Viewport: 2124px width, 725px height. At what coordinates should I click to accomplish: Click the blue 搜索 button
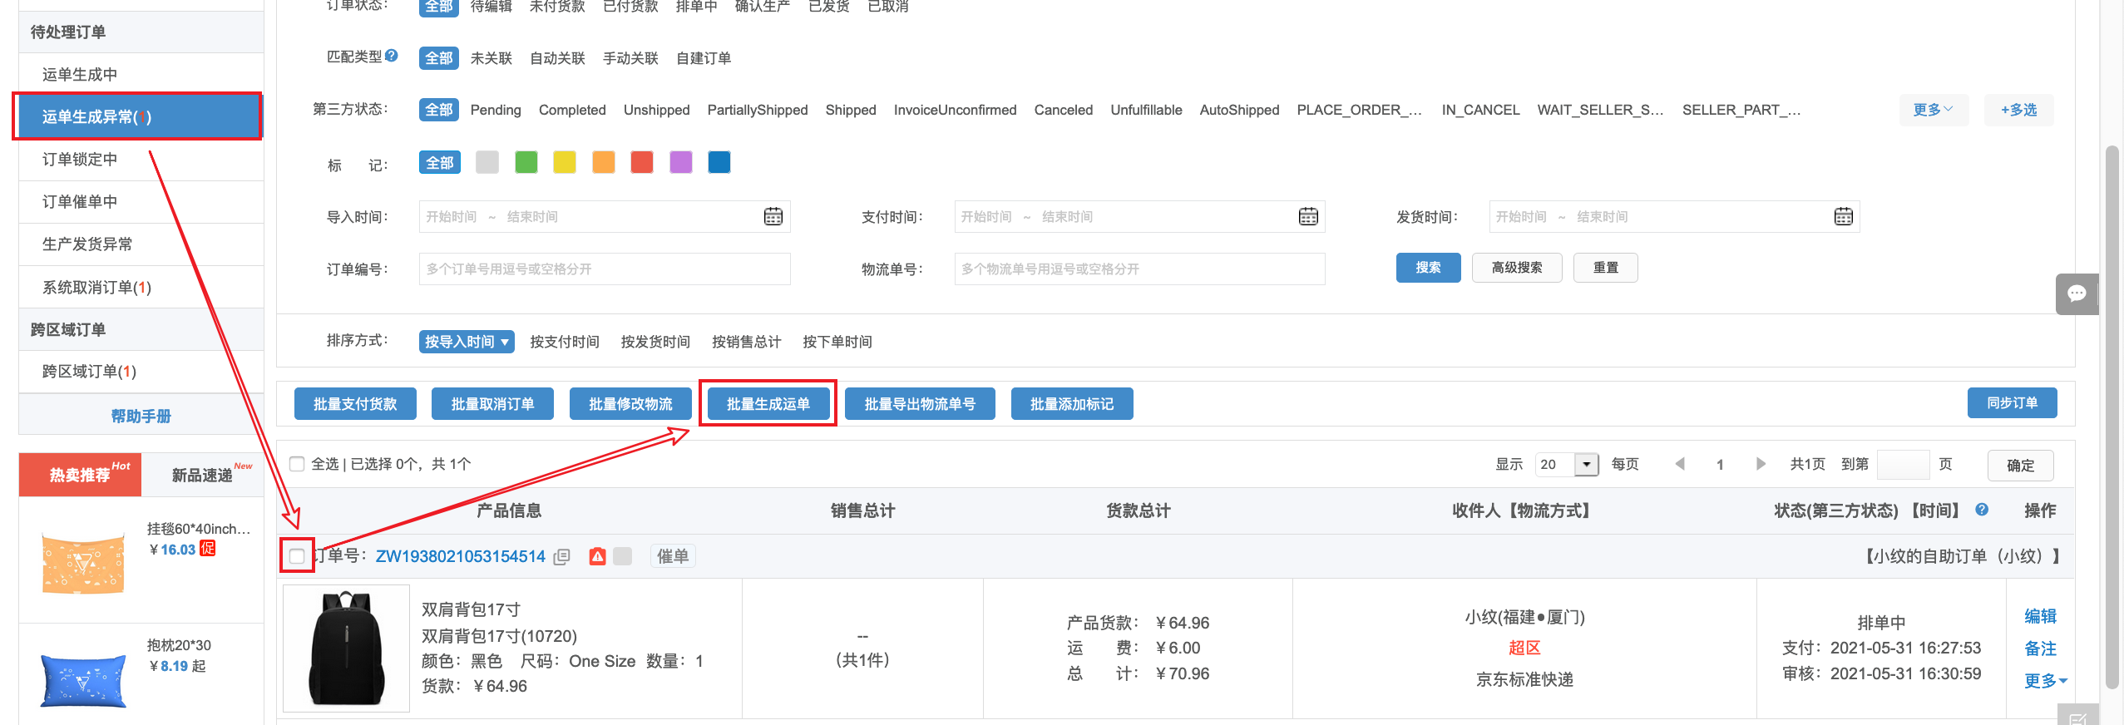pyautogui.click(x=1427, y=268)
